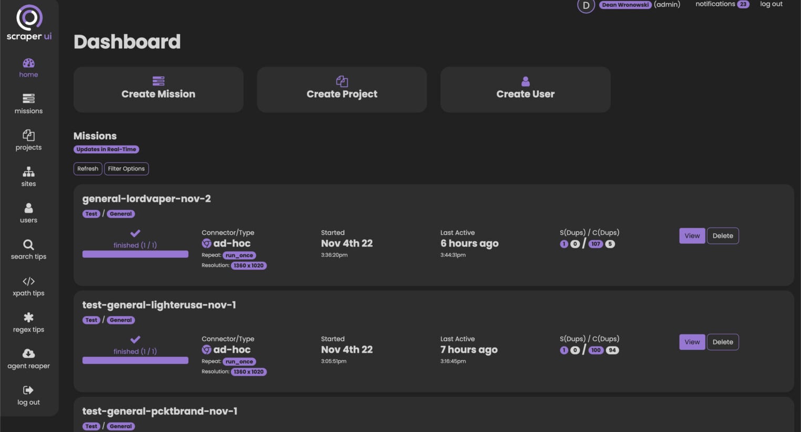
Task: View the general-lordvaper-nov-2 mission
Action: point(692,236)
